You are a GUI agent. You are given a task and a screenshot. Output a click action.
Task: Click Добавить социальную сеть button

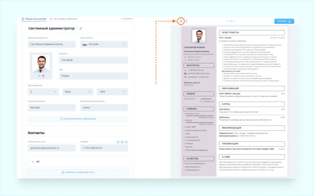click(x=78, y=172)
